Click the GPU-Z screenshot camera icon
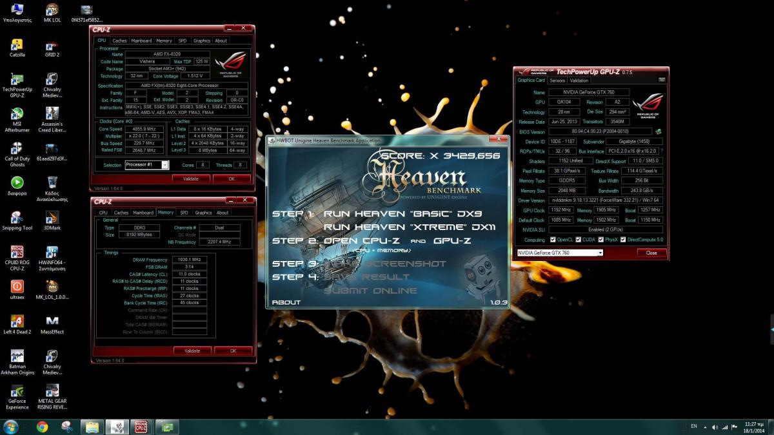774x435 pixels. coord(661,79)
